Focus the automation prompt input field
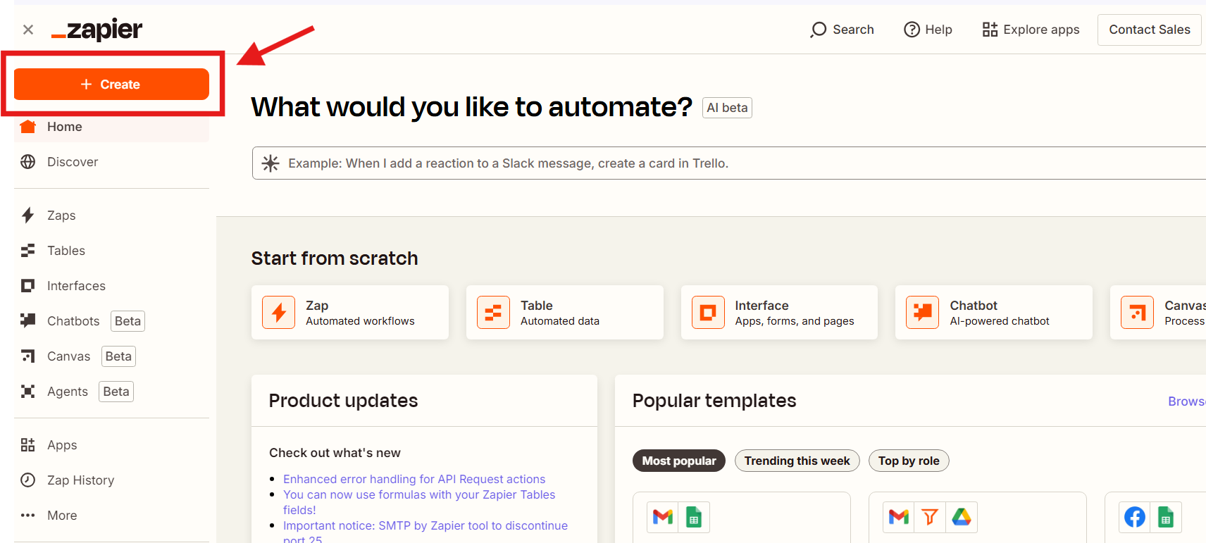Screen dimensions: 1206x543 [x=729, y=163]
